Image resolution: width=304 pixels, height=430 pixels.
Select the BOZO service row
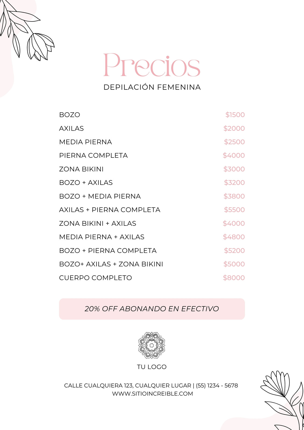(x=152, y=115)
